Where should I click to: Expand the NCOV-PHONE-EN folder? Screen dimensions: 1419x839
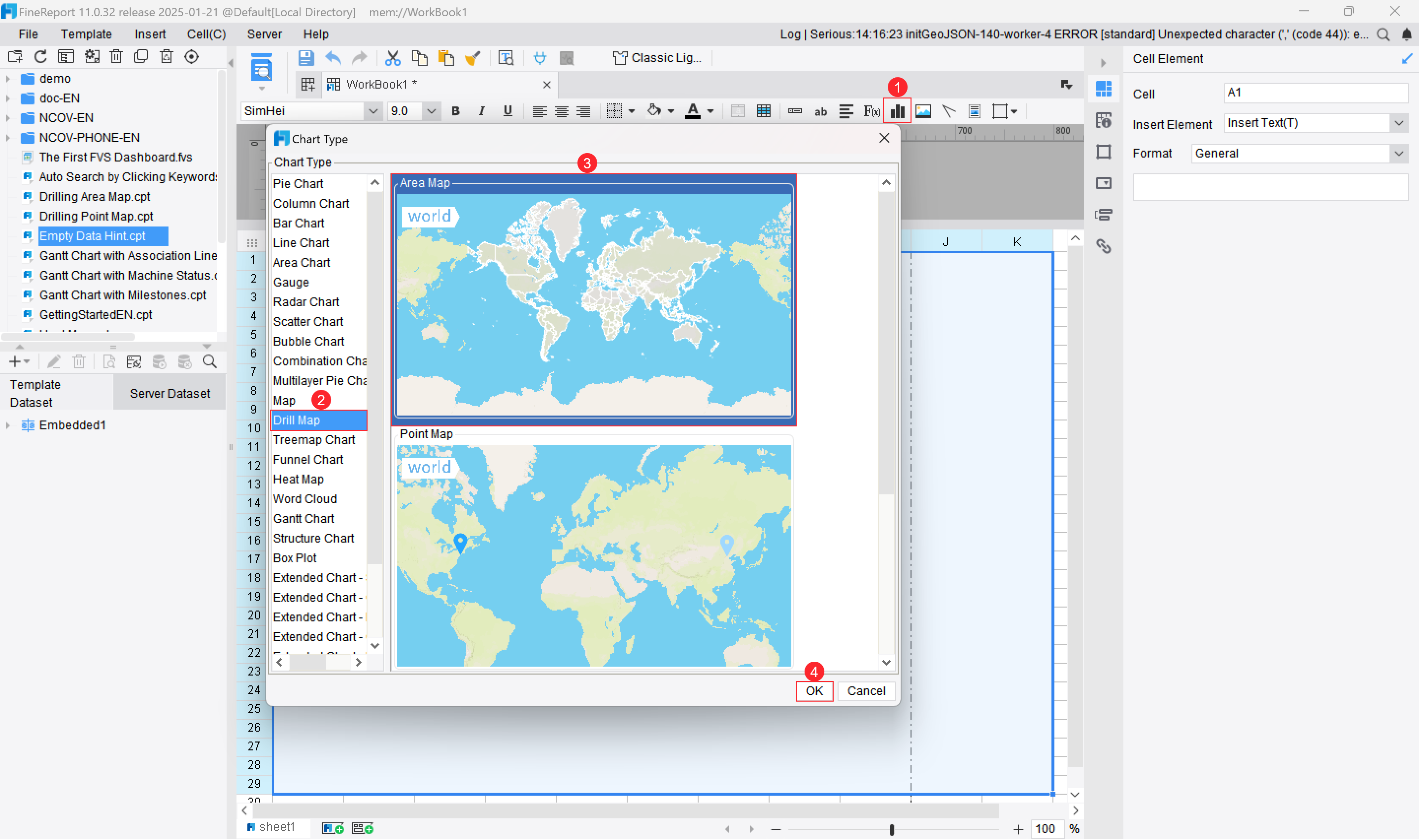click(x=8, y=138)
